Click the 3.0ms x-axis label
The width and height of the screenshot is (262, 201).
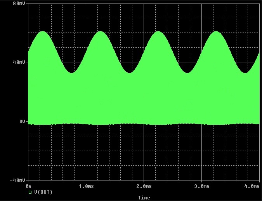[202, 186]
